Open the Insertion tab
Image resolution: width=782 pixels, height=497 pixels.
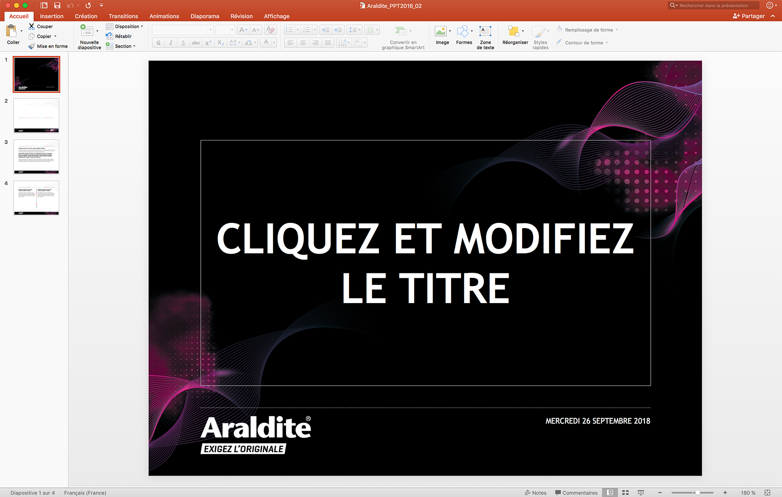click(x=52, y=16)
